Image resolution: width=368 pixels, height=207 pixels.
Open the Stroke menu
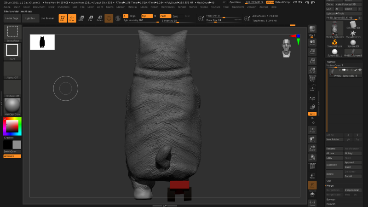(x=204, y=7)
